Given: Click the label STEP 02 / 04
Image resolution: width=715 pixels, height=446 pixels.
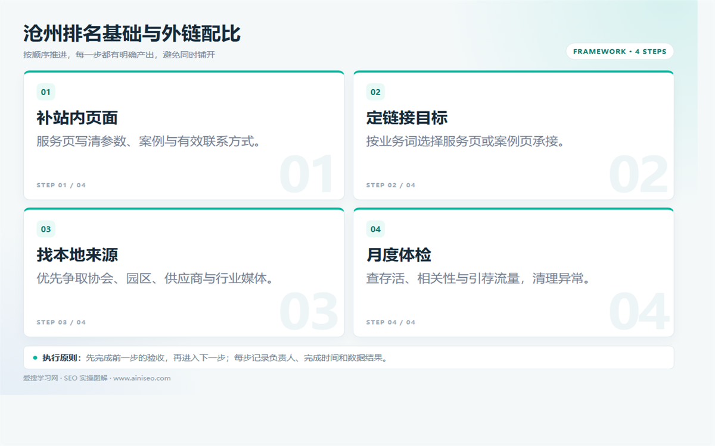Looking at the screenshot, I should [391, 186].
